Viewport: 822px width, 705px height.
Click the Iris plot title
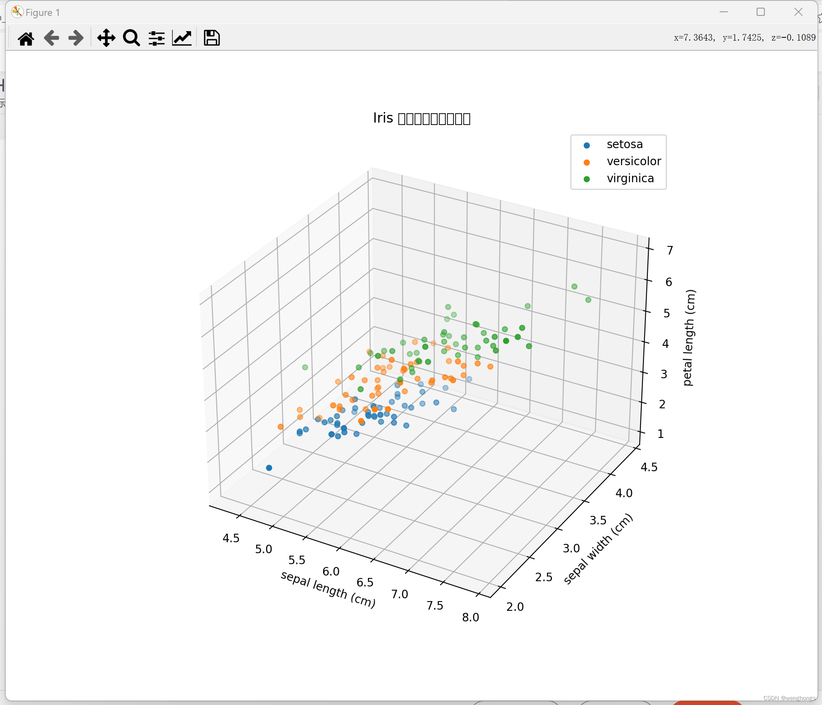(x=421, y=118)
